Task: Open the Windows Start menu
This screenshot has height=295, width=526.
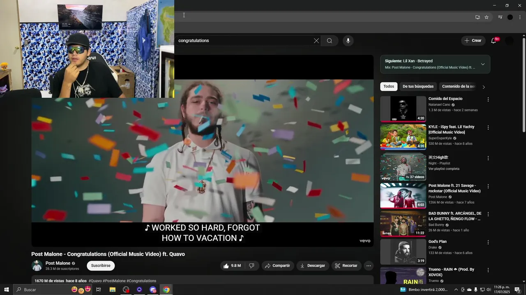Action: click(x=7, y=290)
